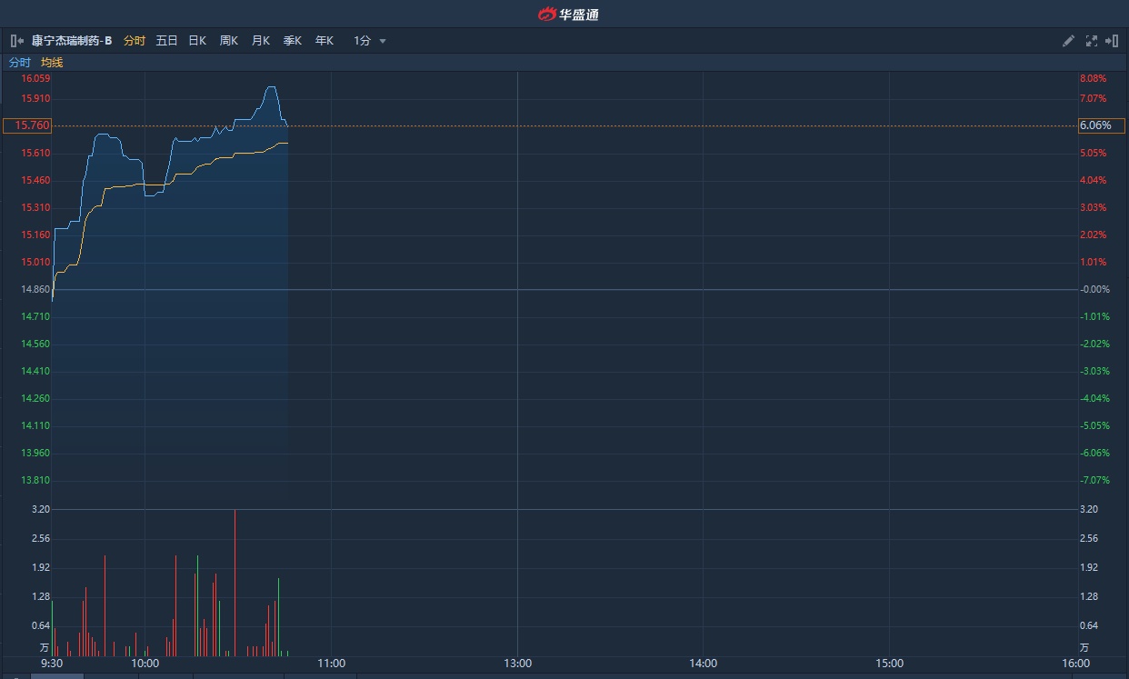Show the 年K yearly chart

point(325,41)
